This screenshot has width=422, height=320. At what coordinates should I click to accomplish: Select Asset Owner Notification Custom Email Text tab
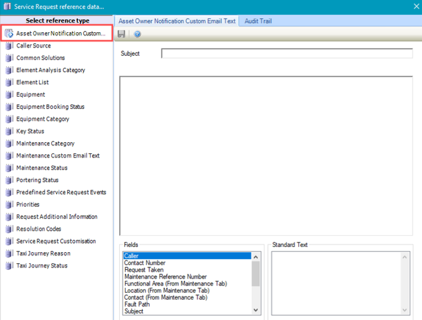click(177, 21)
